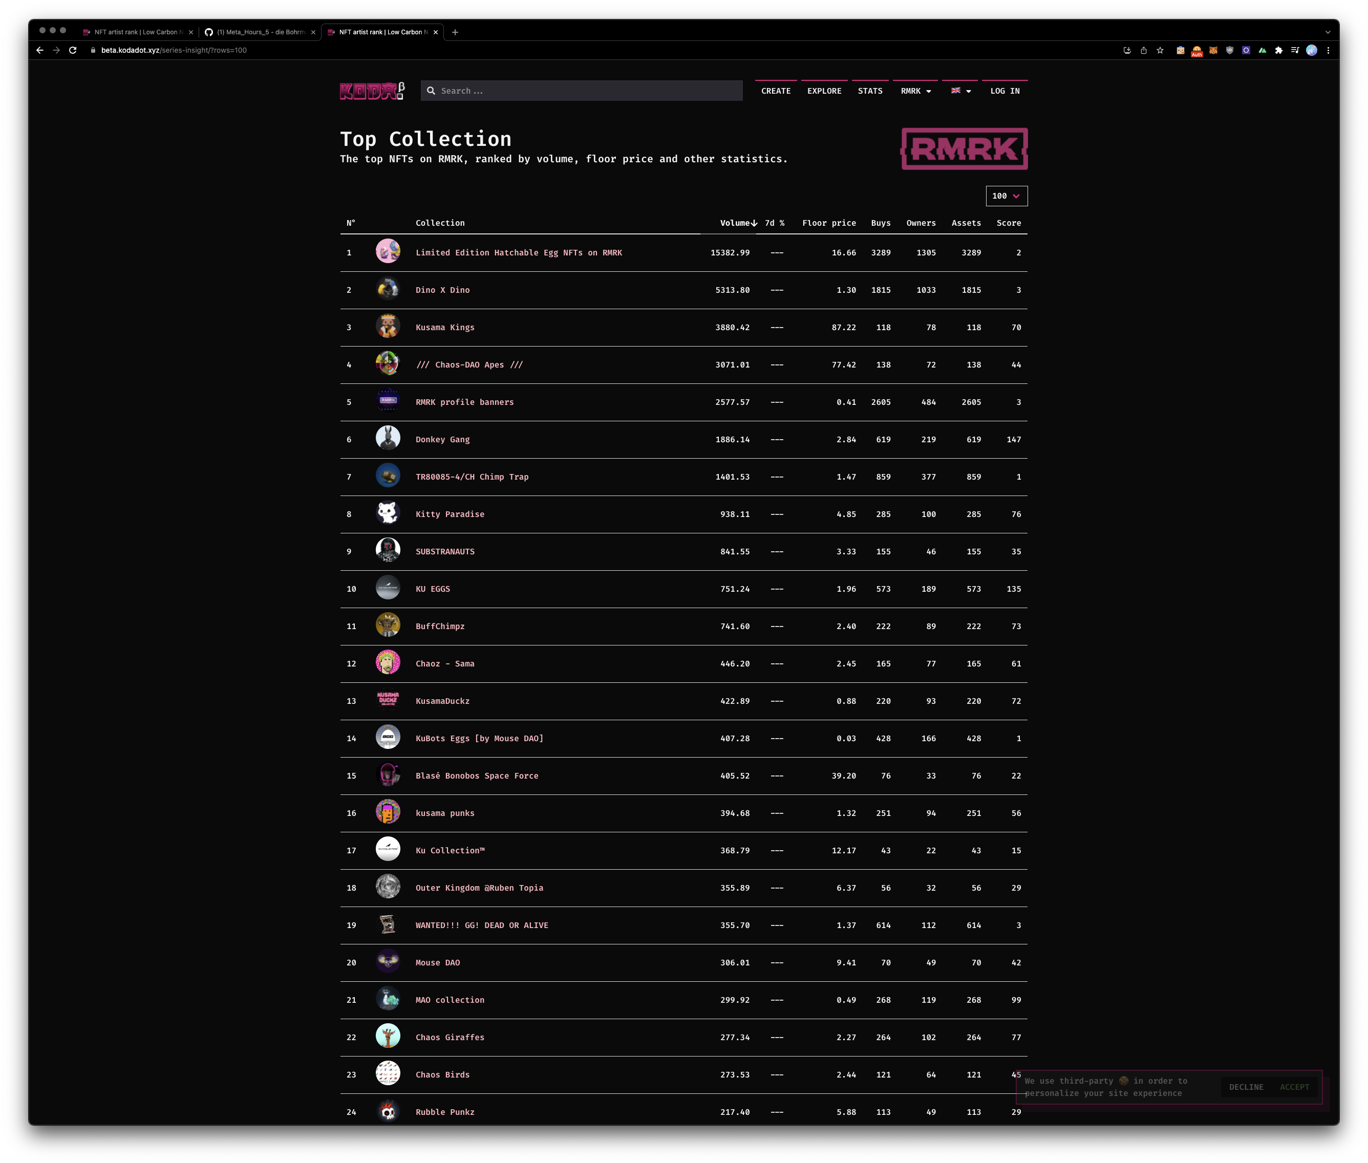Expand the 100 rows-per-page dropdown
This screenshot has height=1163, width=1368.
[1006, 196]
